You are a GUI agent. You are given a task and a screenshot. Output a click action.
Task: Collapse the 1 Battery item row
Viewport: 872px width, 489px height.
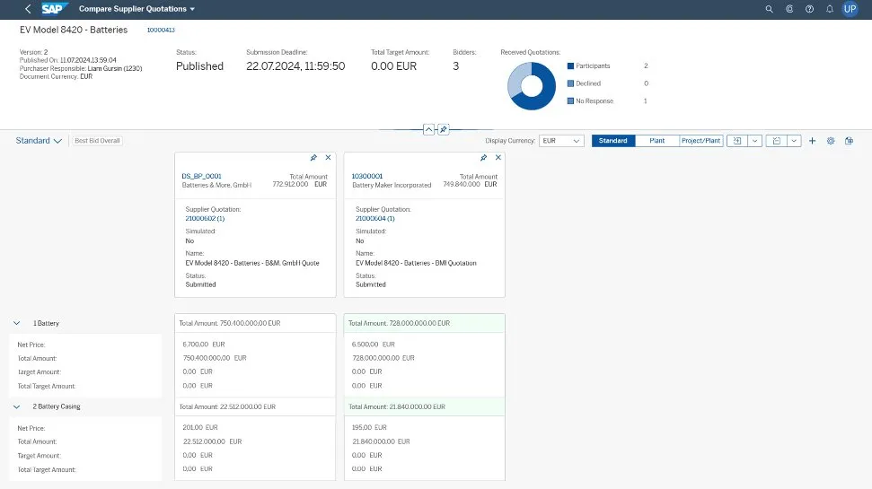pos(17,323)
